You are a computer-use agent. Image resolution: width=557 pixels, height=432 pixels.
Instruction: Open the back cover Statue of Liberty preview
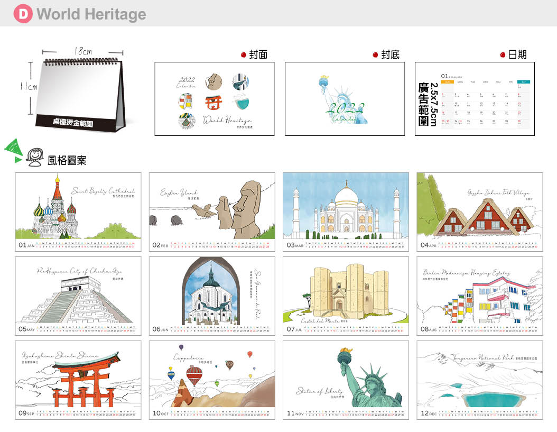(345, 99)
